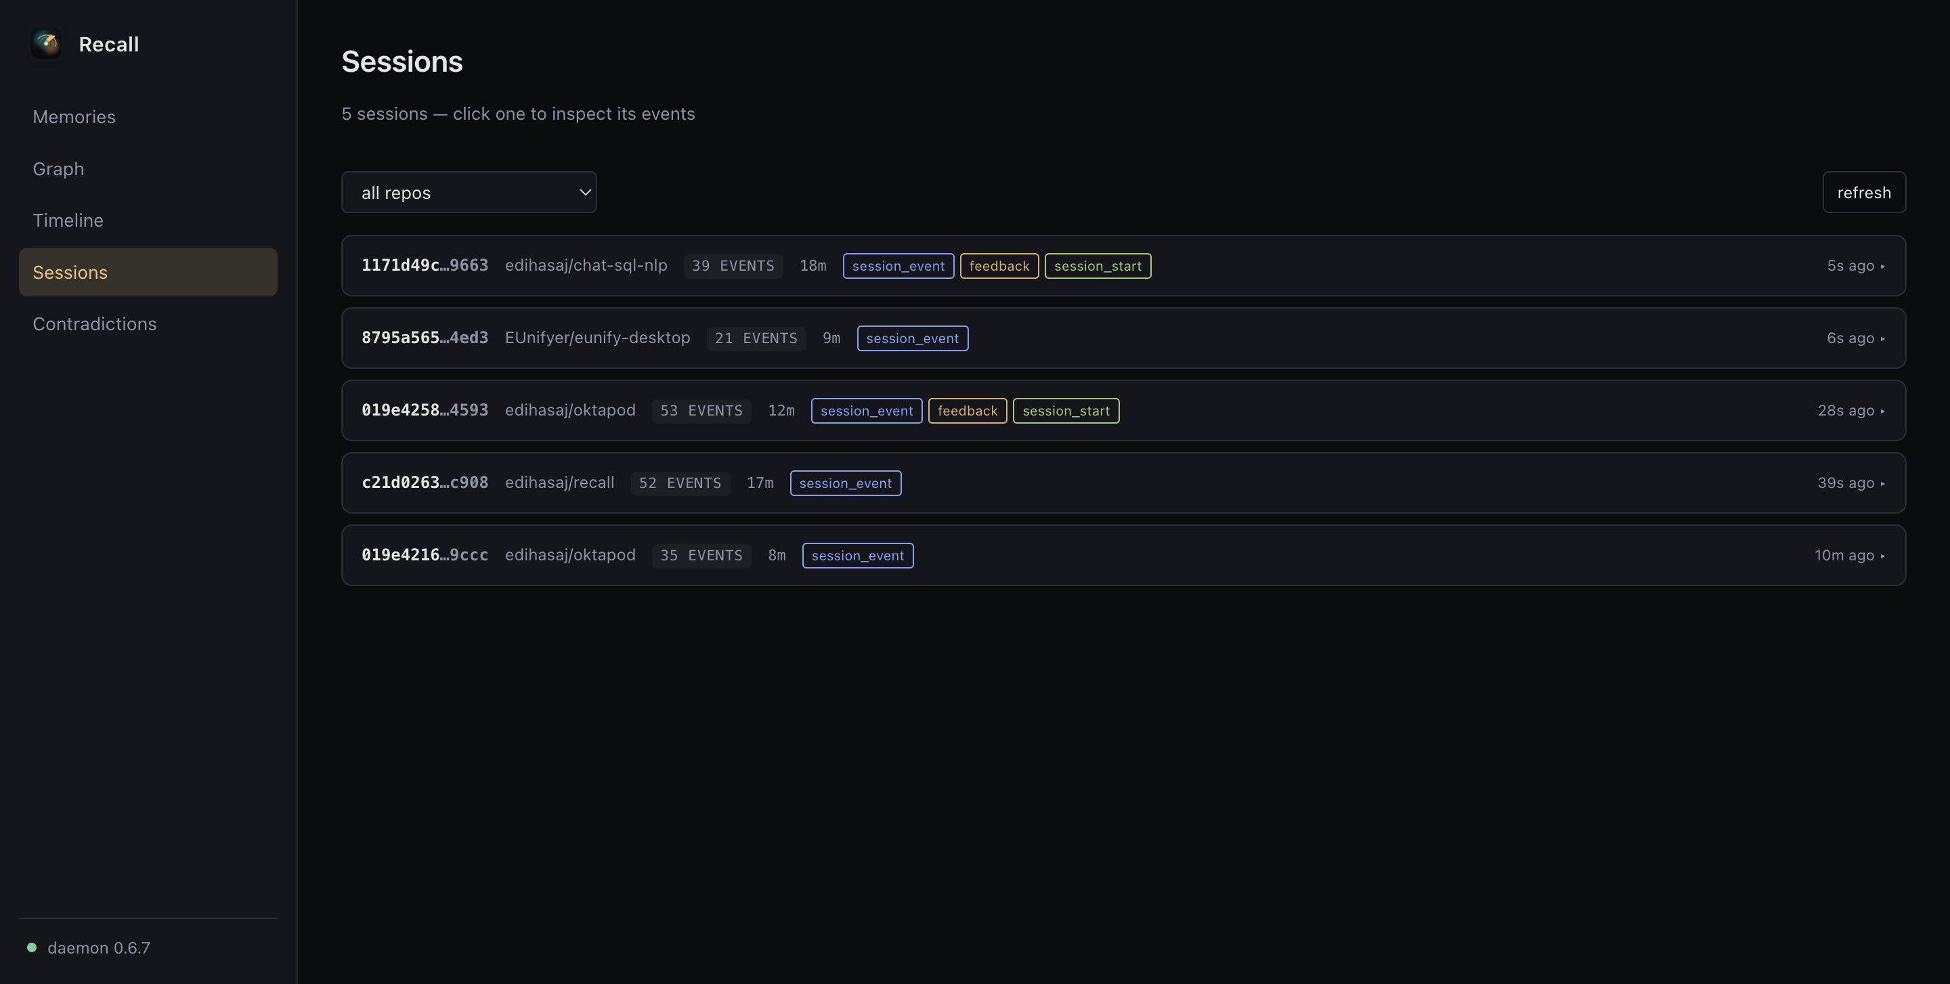Click the 53 EVENTS badge
The height and width of the screenshot is (984, 1950).
tap(701, 411)
